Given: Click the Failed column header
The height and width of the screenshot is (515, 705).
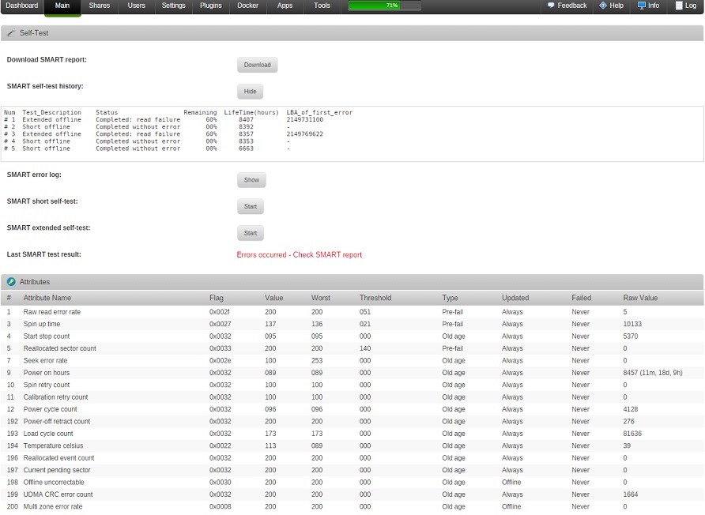Looking at the screenshot, I should point(582,298).
